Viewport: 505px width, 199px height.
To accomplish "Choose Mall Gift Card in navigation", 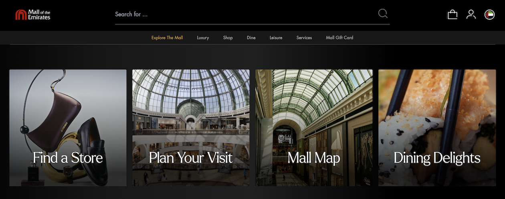I will click(x=339, y=38).
